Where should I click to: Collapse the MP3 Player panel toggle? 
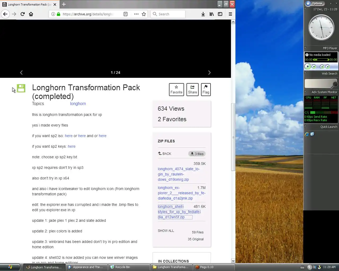click(x=305, y=48)
